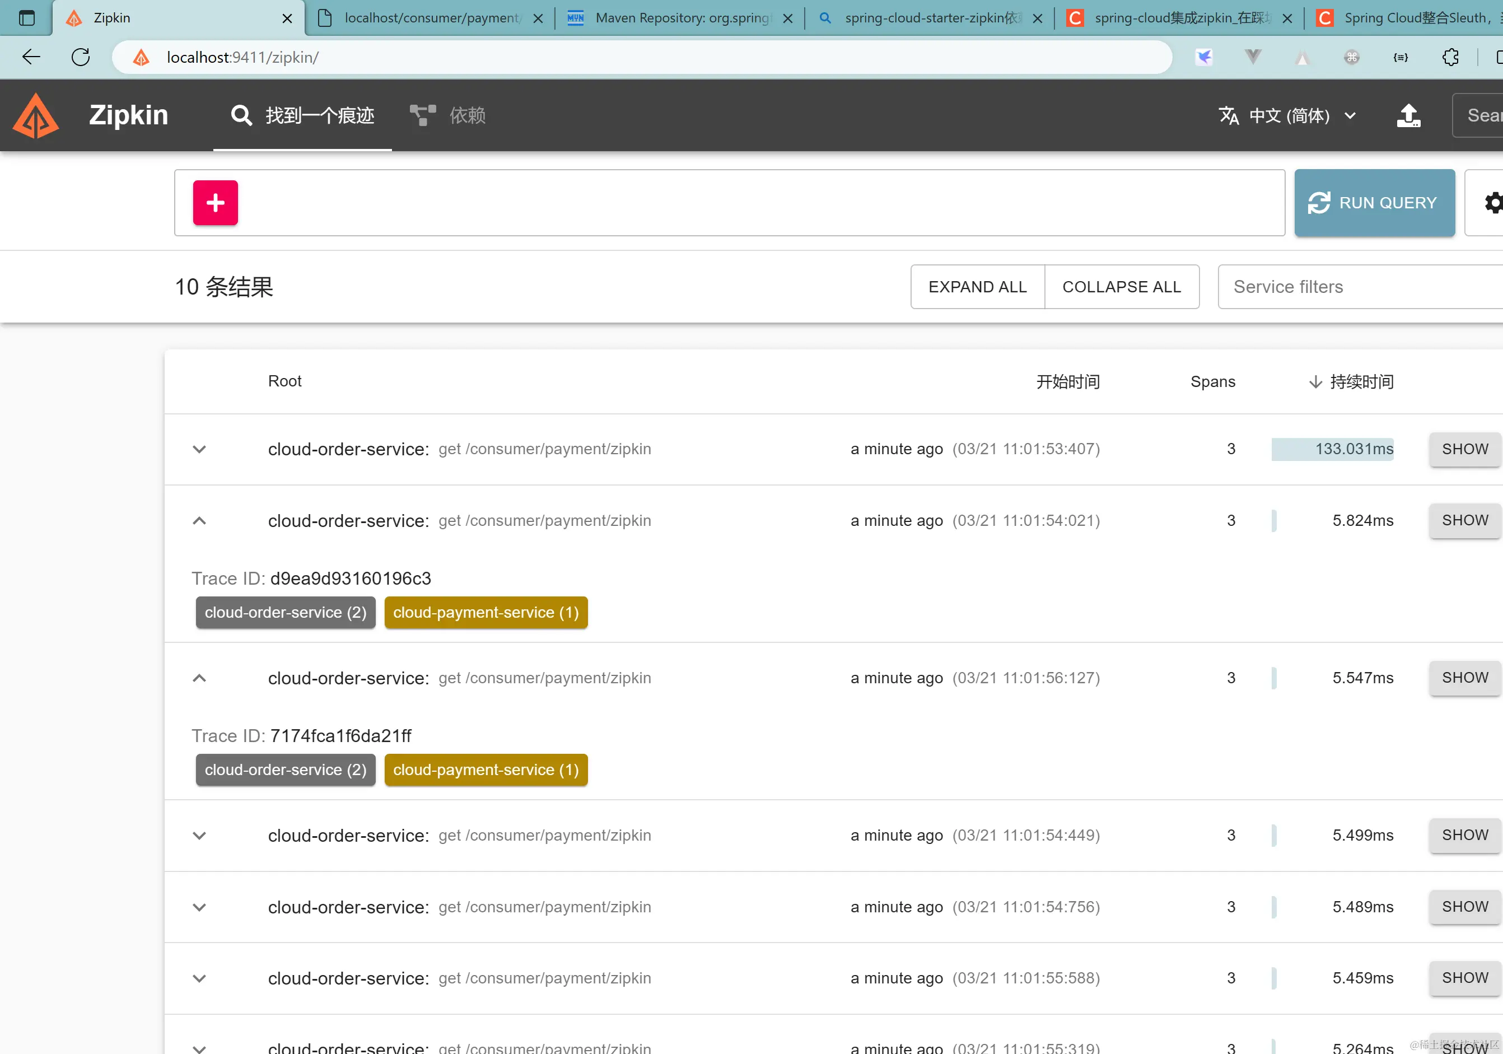This screenshot has height=1054, width=1503.
Task: Collapse the trace d9ea9d93160196c3 row
Action: coord(200,521)
